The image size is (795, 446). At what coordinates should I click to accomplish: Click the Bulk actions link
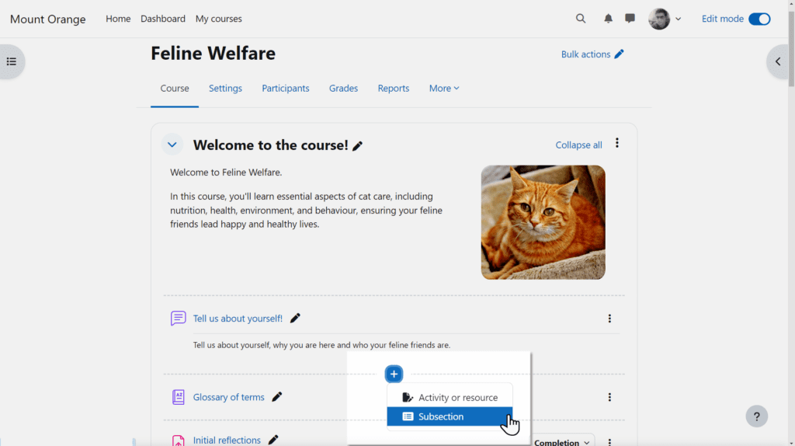pos(592,54)
